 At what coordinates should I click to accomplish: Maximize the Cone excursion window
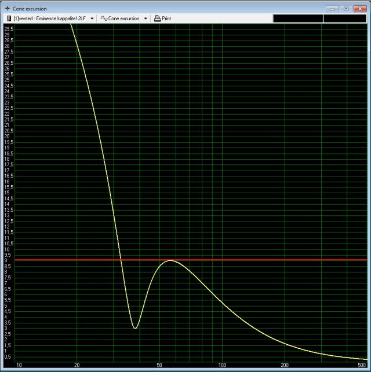pyautogui.click(x=345, y=9)
